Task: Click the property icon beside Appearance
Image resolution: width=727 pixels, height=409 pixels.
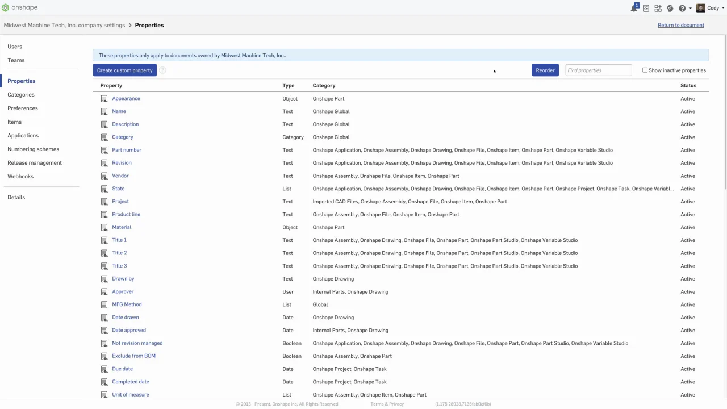Action: point(104,99)
